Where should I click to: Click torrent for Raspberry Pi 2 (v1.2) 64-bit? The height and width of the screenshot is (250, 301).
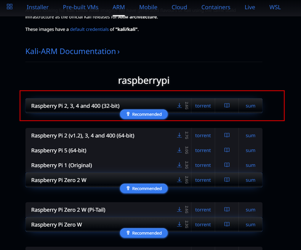pyautogui.click(x=203, y=135)
